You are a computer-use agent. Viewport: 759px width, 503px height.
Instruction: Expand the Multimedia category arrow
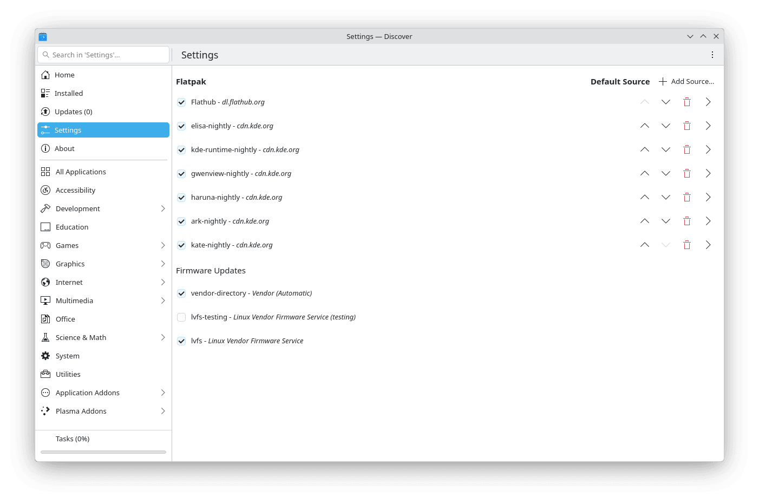pos(163,301)
